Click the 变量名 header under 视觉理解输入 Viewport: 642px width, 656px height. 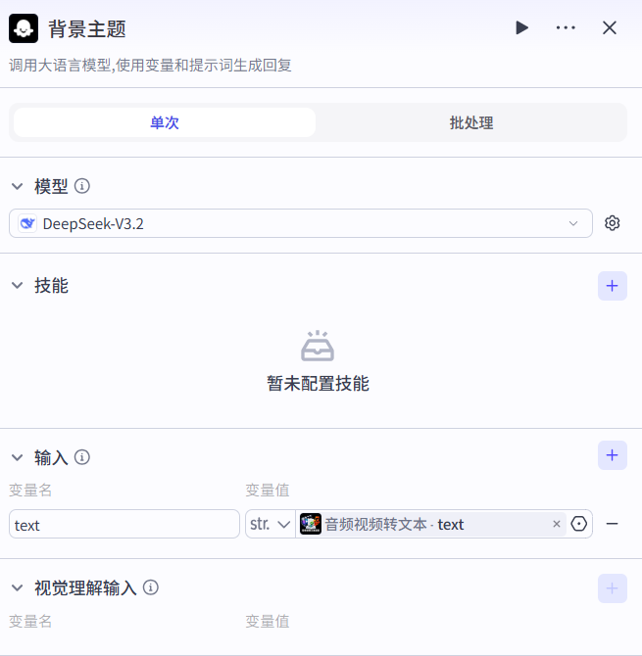click(x=30, y=622)
